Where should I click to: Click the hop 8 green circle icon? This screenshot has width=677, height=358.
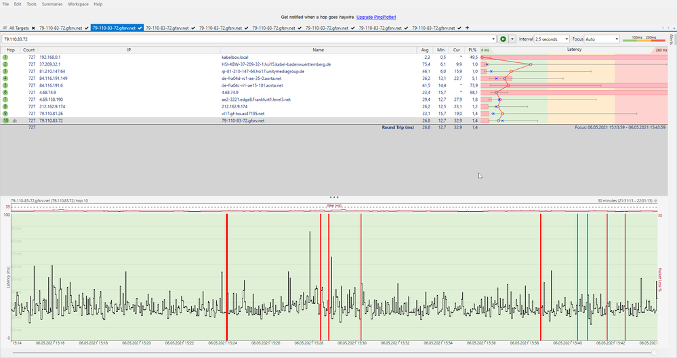tap(5, 106)
